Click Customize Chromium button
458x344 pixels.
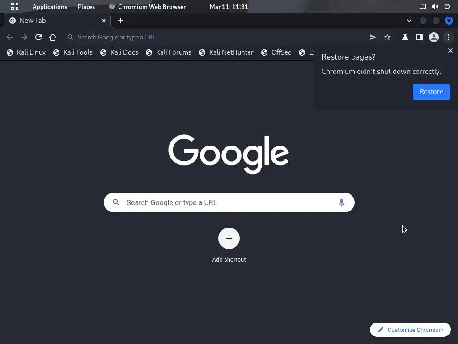(x=410, y=330)
